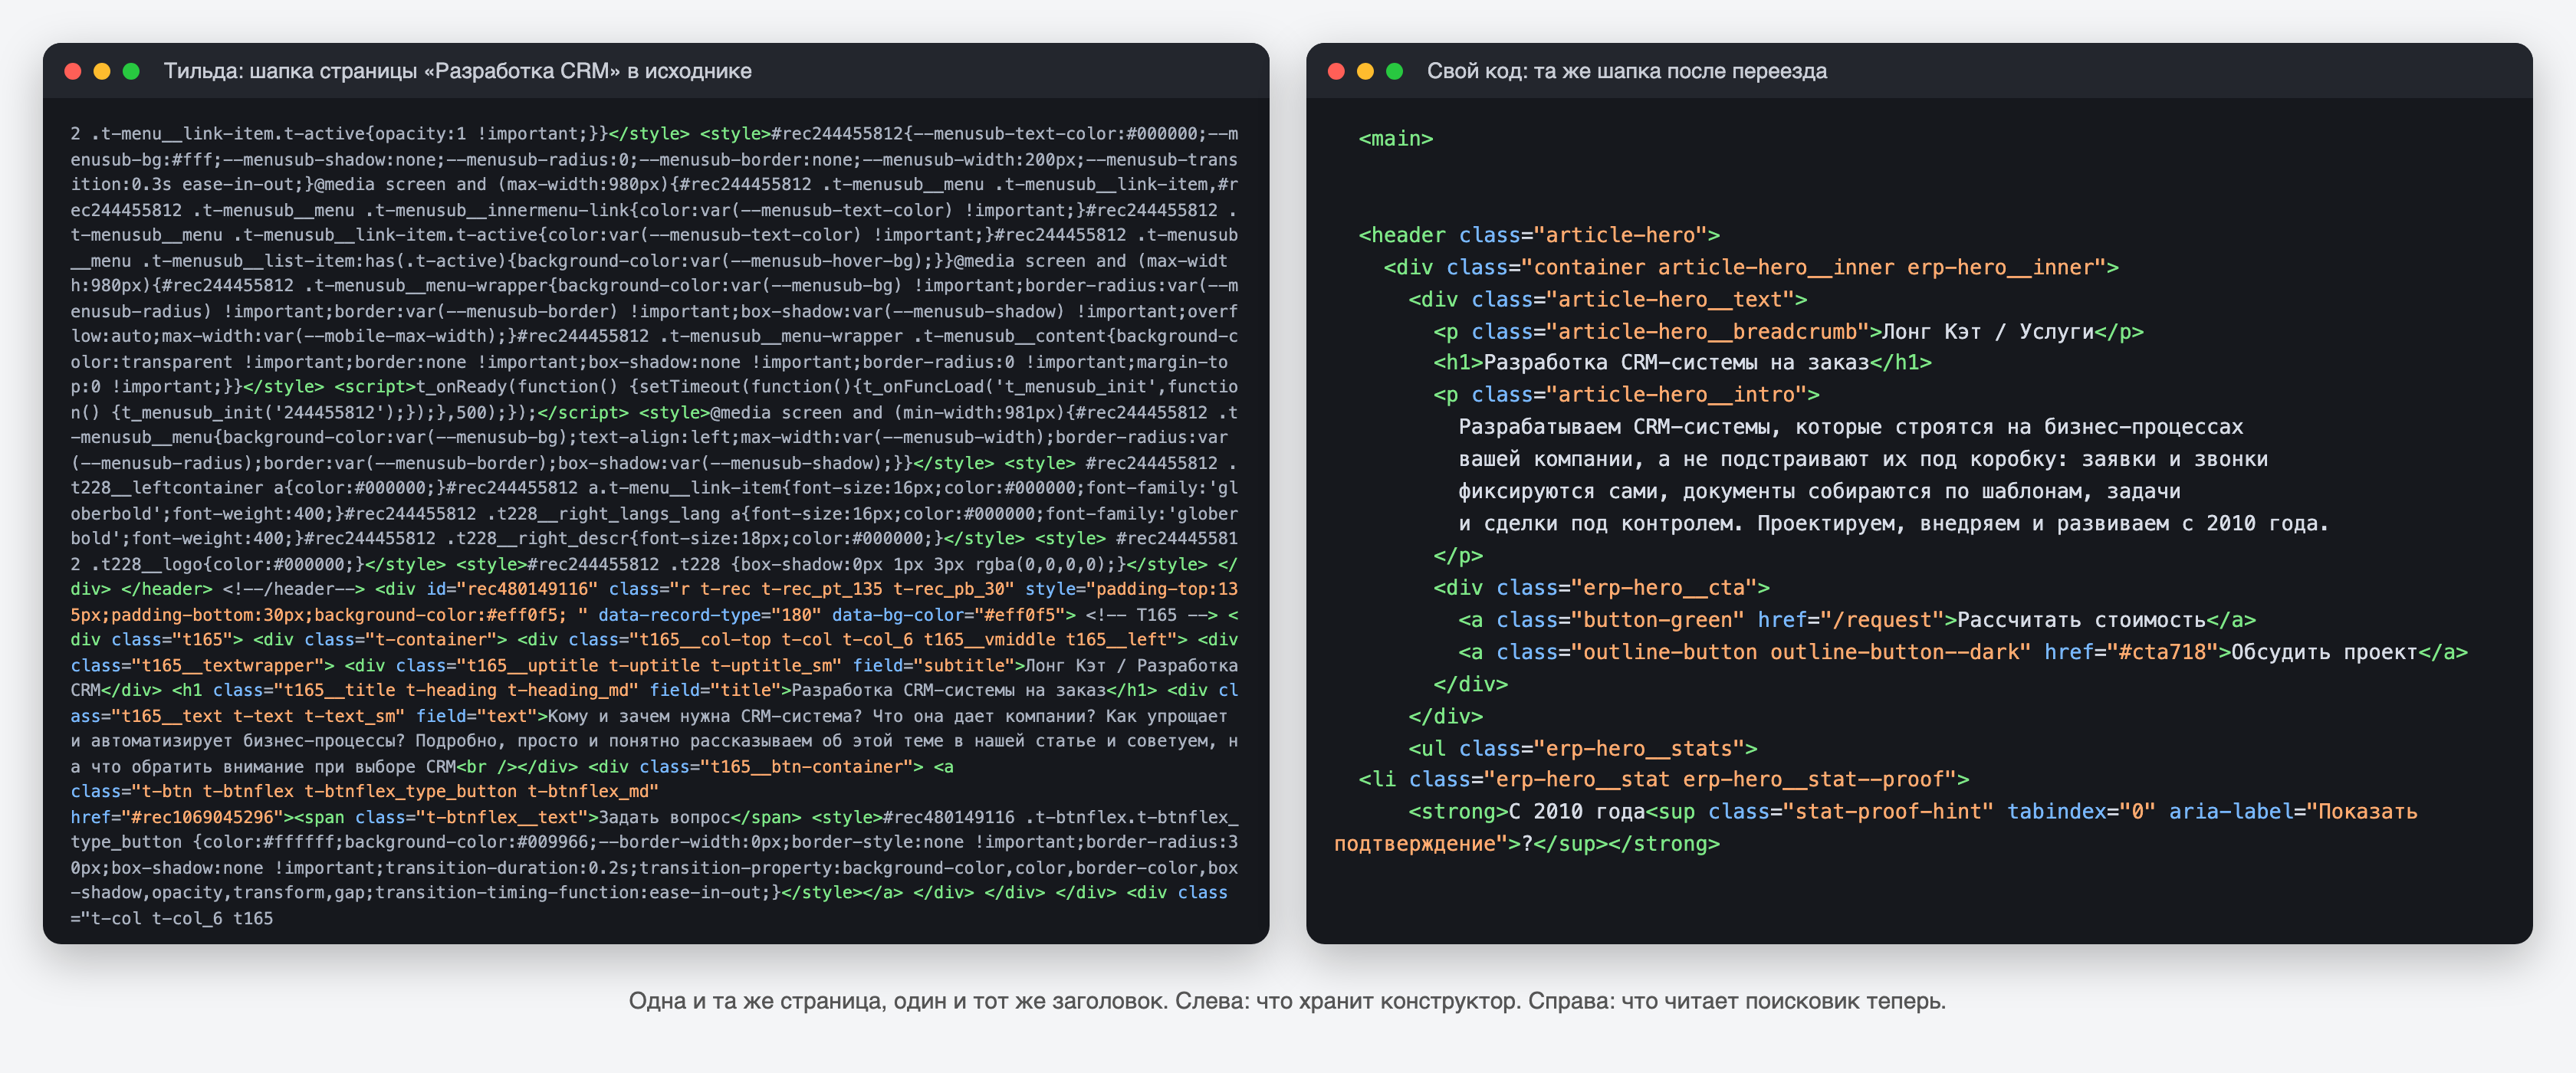Click the 'Обсудить проект' anchor code line

point(1963,652)
